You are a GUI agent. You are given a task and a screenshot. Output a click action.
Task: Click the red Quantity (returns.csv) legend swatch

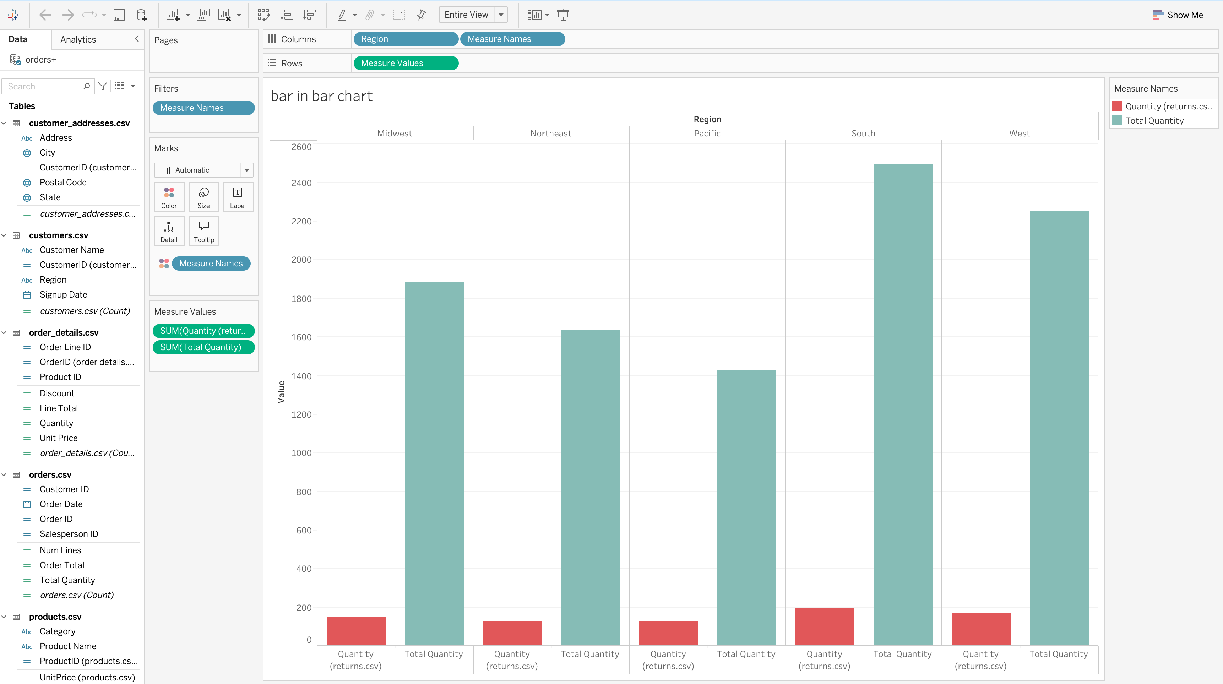point(1117,106)
